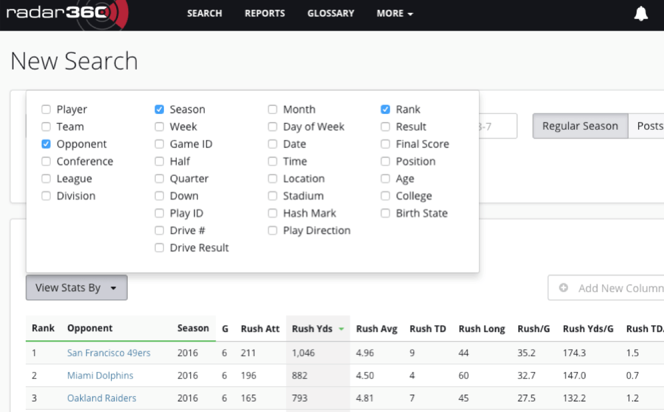Open the SEARCH nav item

click(x=204, y=13)
